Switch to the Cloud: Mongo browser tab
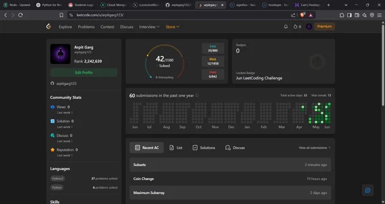Image resolution: width=385 pixels, height=204 pixels. click(x=114, y=5)
